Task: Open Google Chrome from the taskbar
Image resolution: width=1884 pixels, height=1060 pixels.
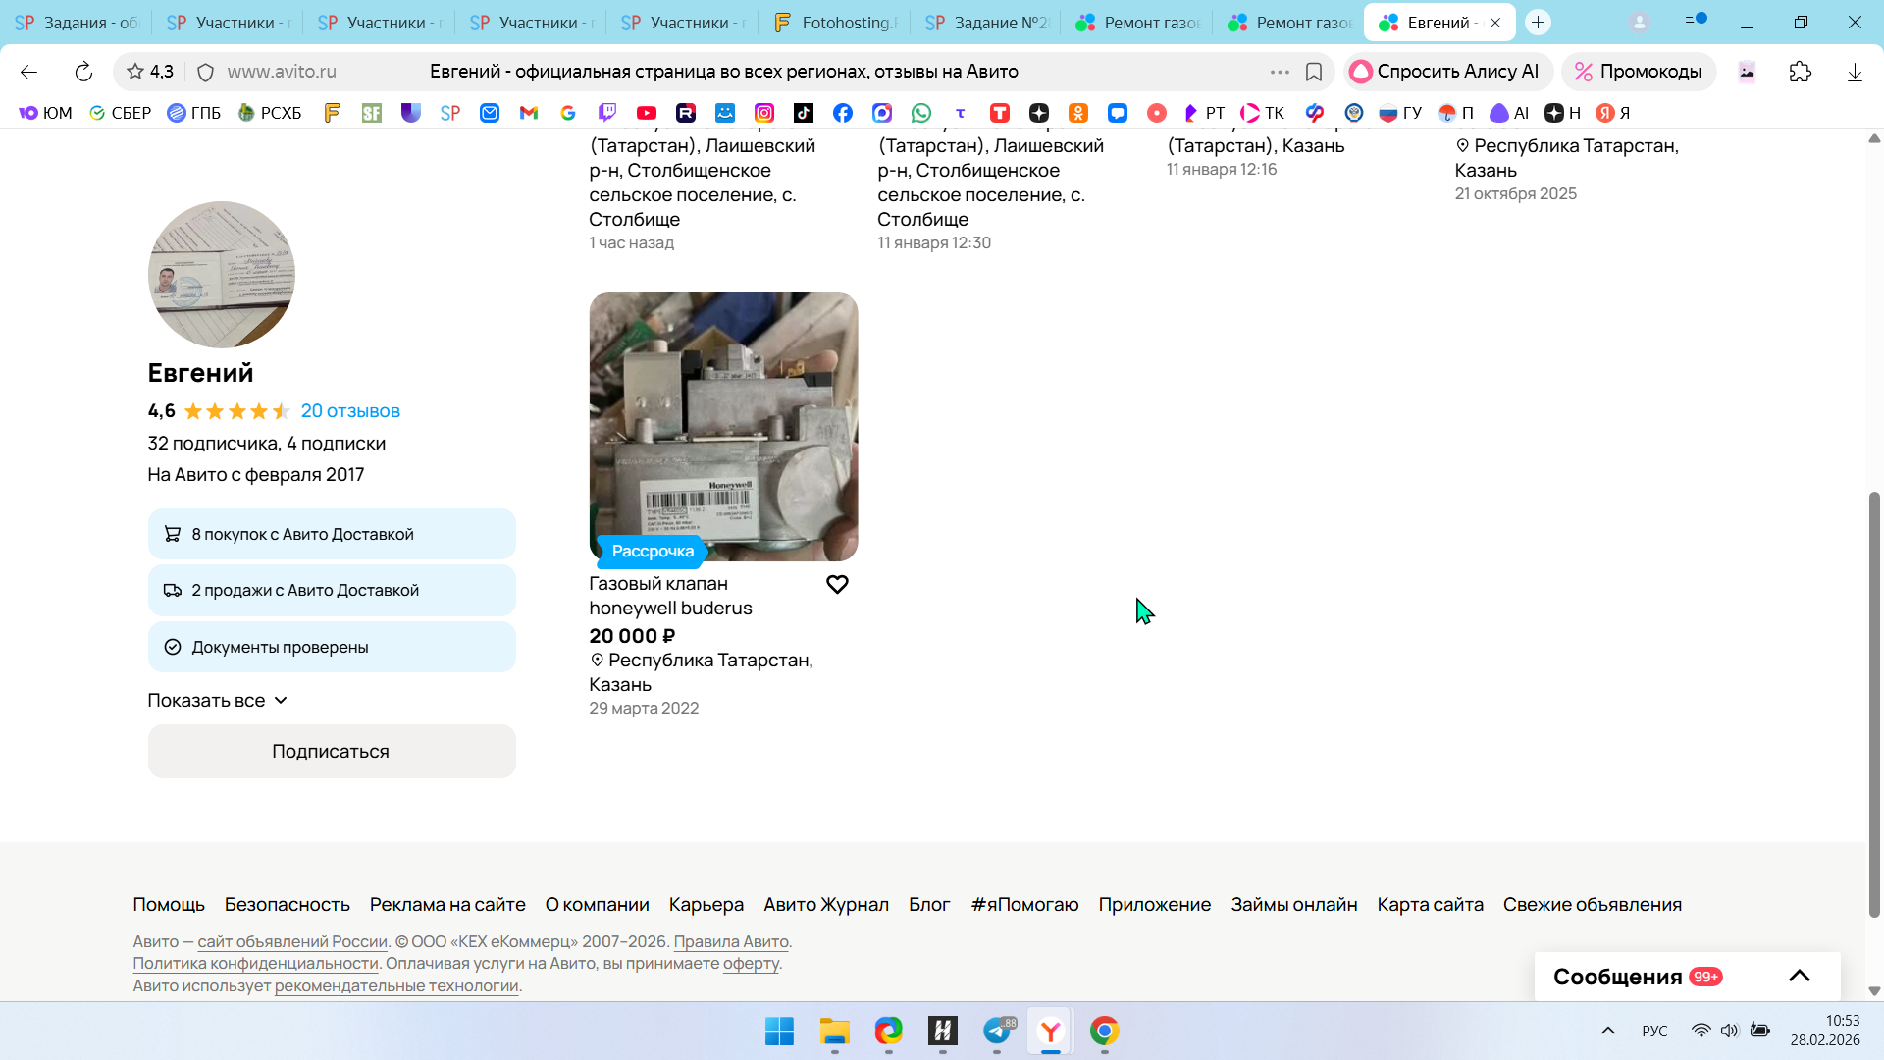Action: 1104,1031
